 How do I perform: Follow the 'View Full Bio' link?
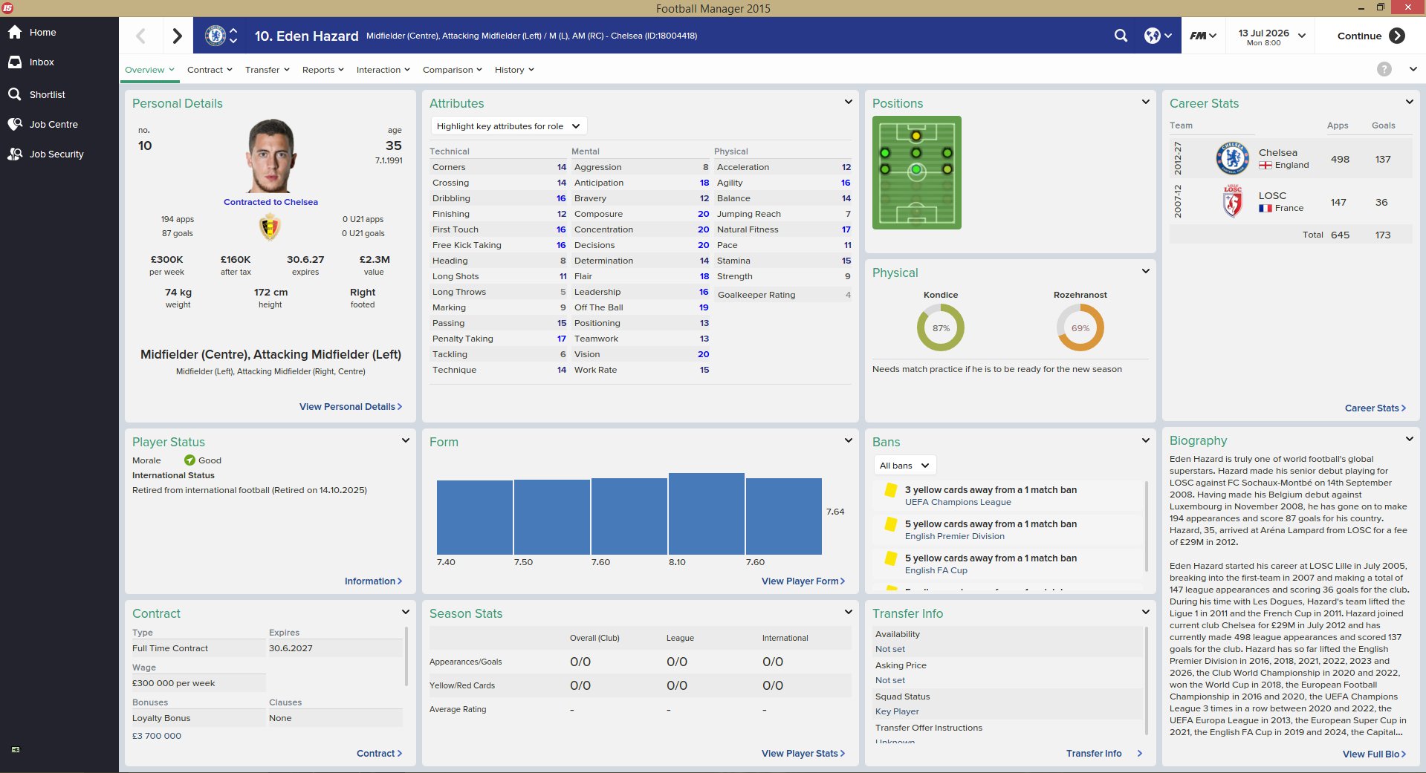[x=1374, y=754]
